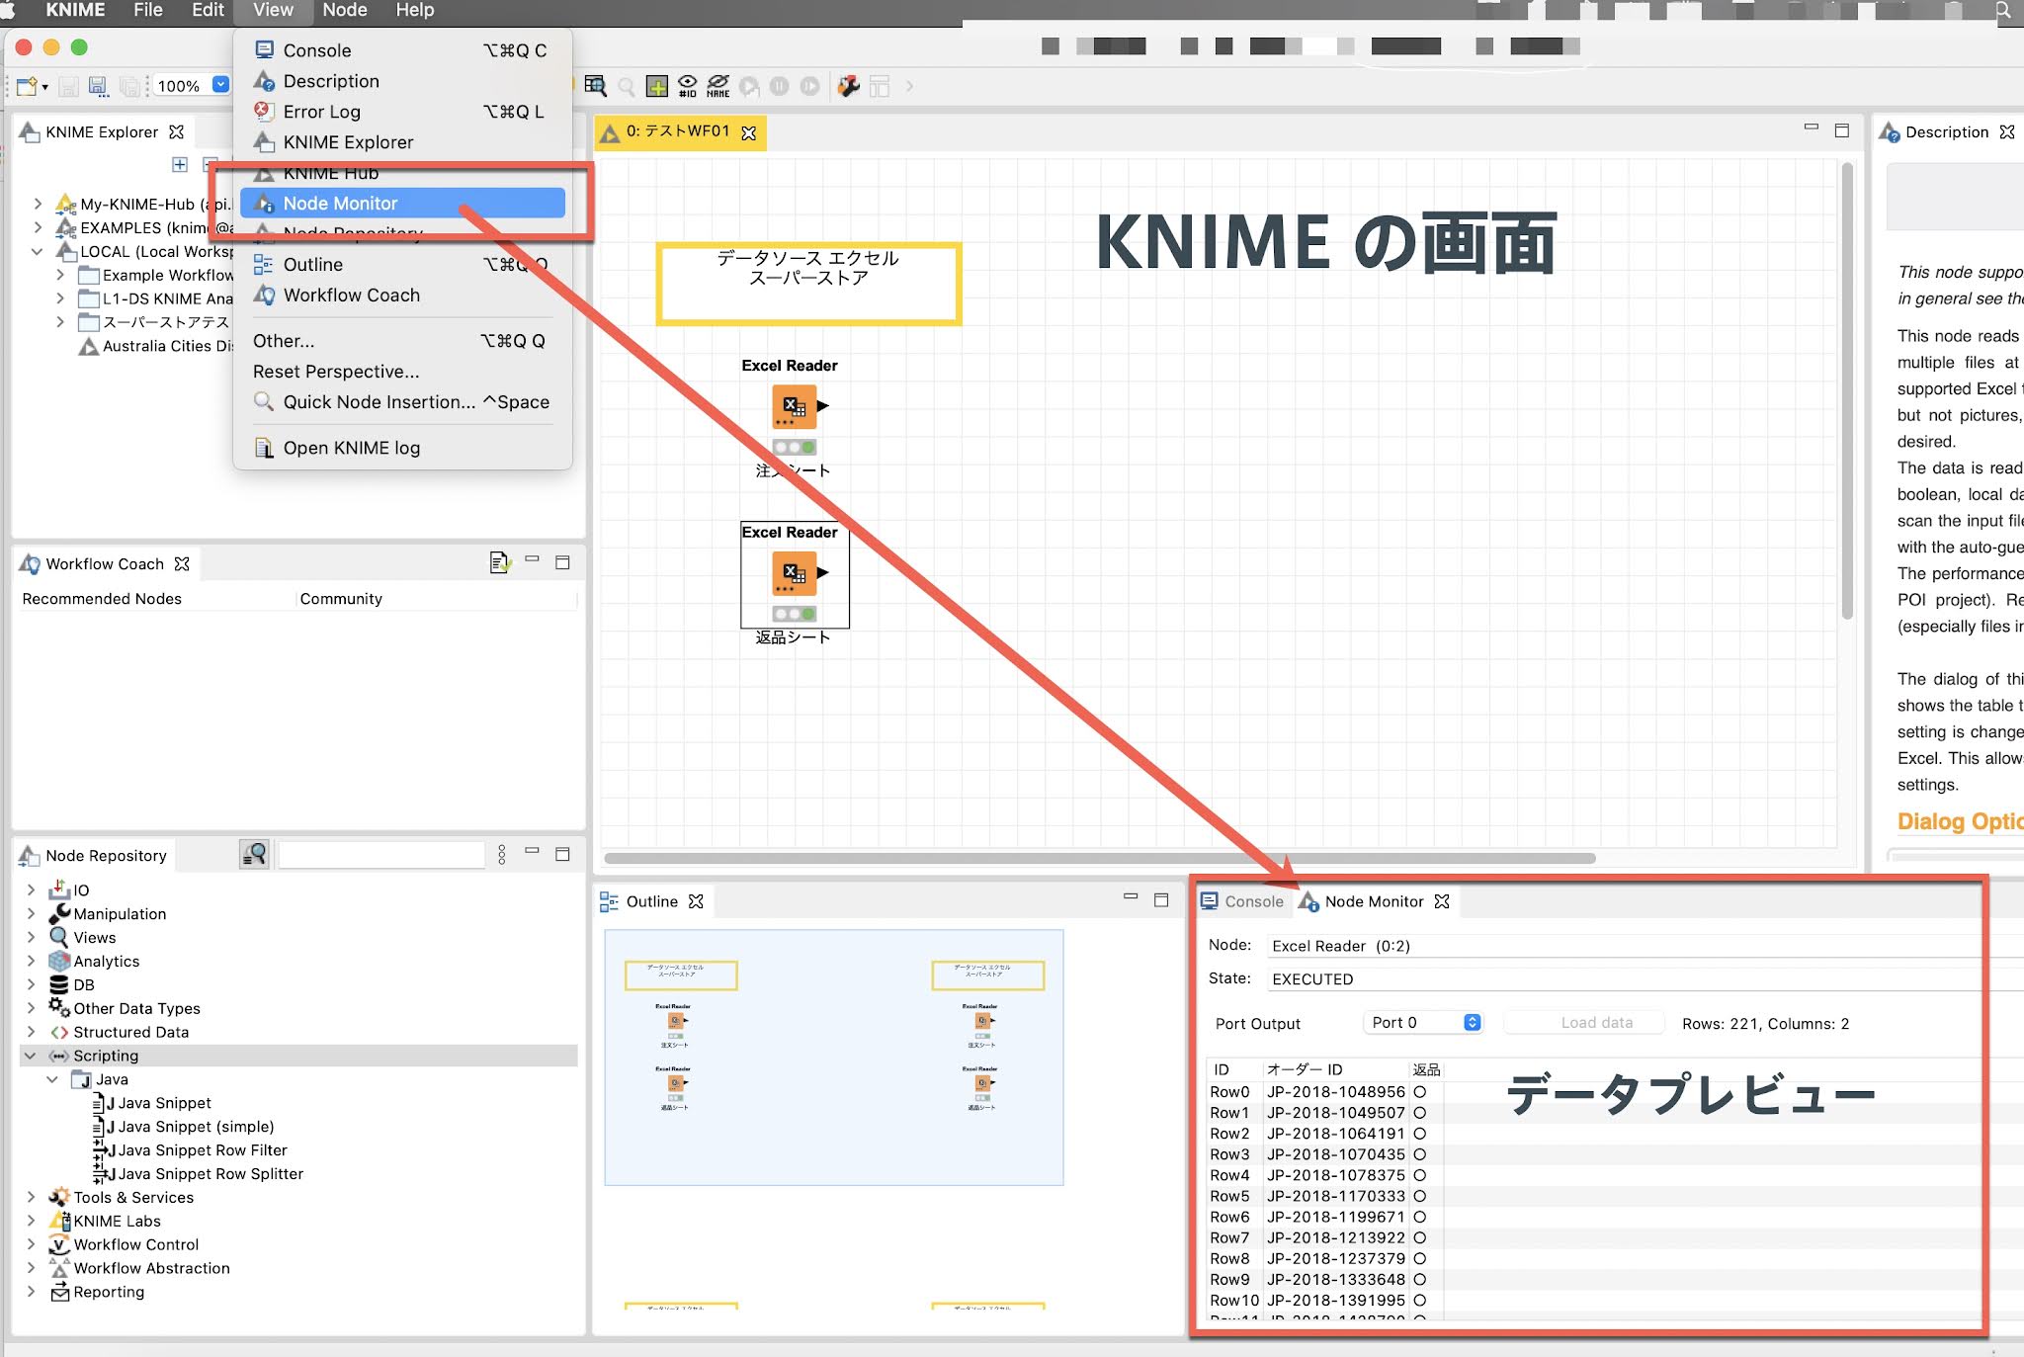This screenshot has height=1357, width=2024.
Task: Expand My-KNIME-Hub in KNIME Explorer
Action: 38,204
